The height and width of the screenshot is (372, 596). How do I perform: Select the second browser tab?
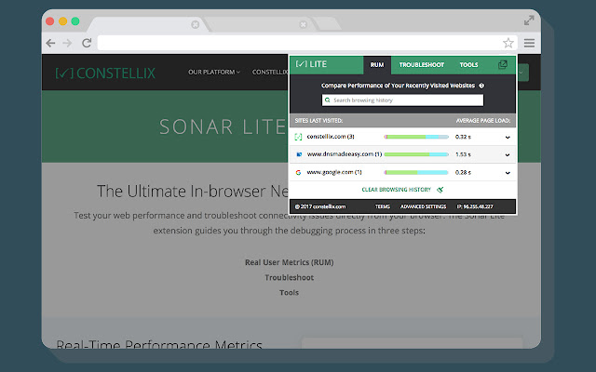261,25
